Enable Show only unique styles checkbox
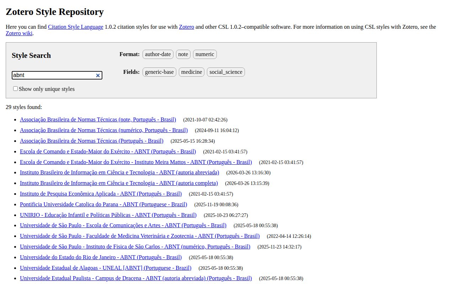The height and width of the screenshot is (284, 455). point(15,89)
